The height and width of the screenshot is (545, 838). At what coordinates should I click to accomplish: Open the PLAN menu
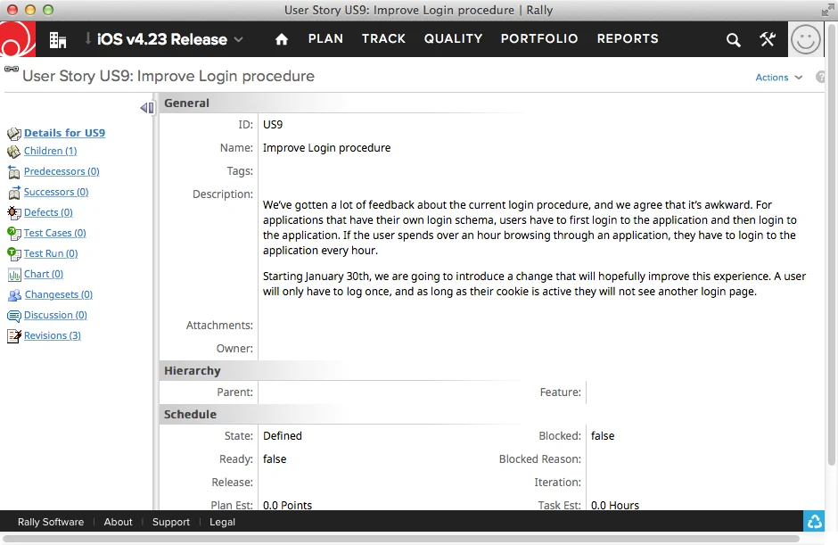(x=325, y=38)
